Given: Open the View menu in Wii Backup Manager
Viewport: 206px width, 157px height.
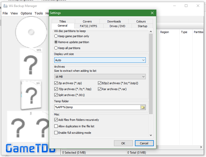Looking at the screenshot, I should pos(14,13).
